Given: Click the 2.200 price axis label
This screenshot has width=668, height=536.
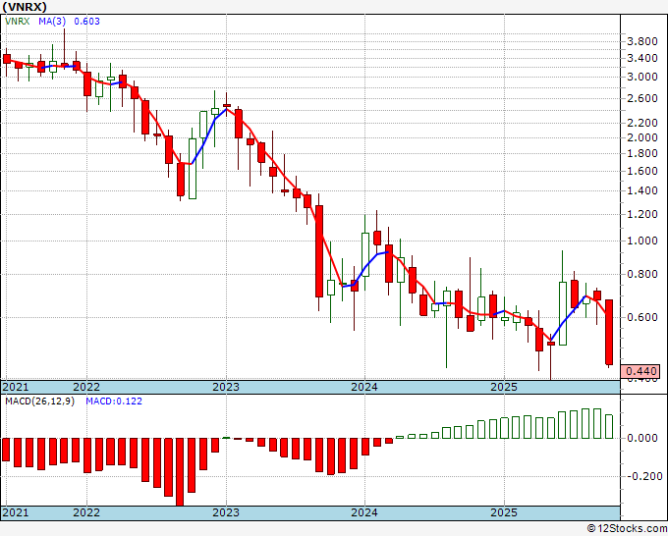Looking at the screenshot, I should coord(642,123).
